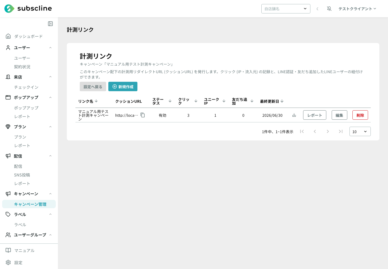Collapse the プラン section chevron
388x269 pixels.
pyautogui.click(x=50, y=127)
